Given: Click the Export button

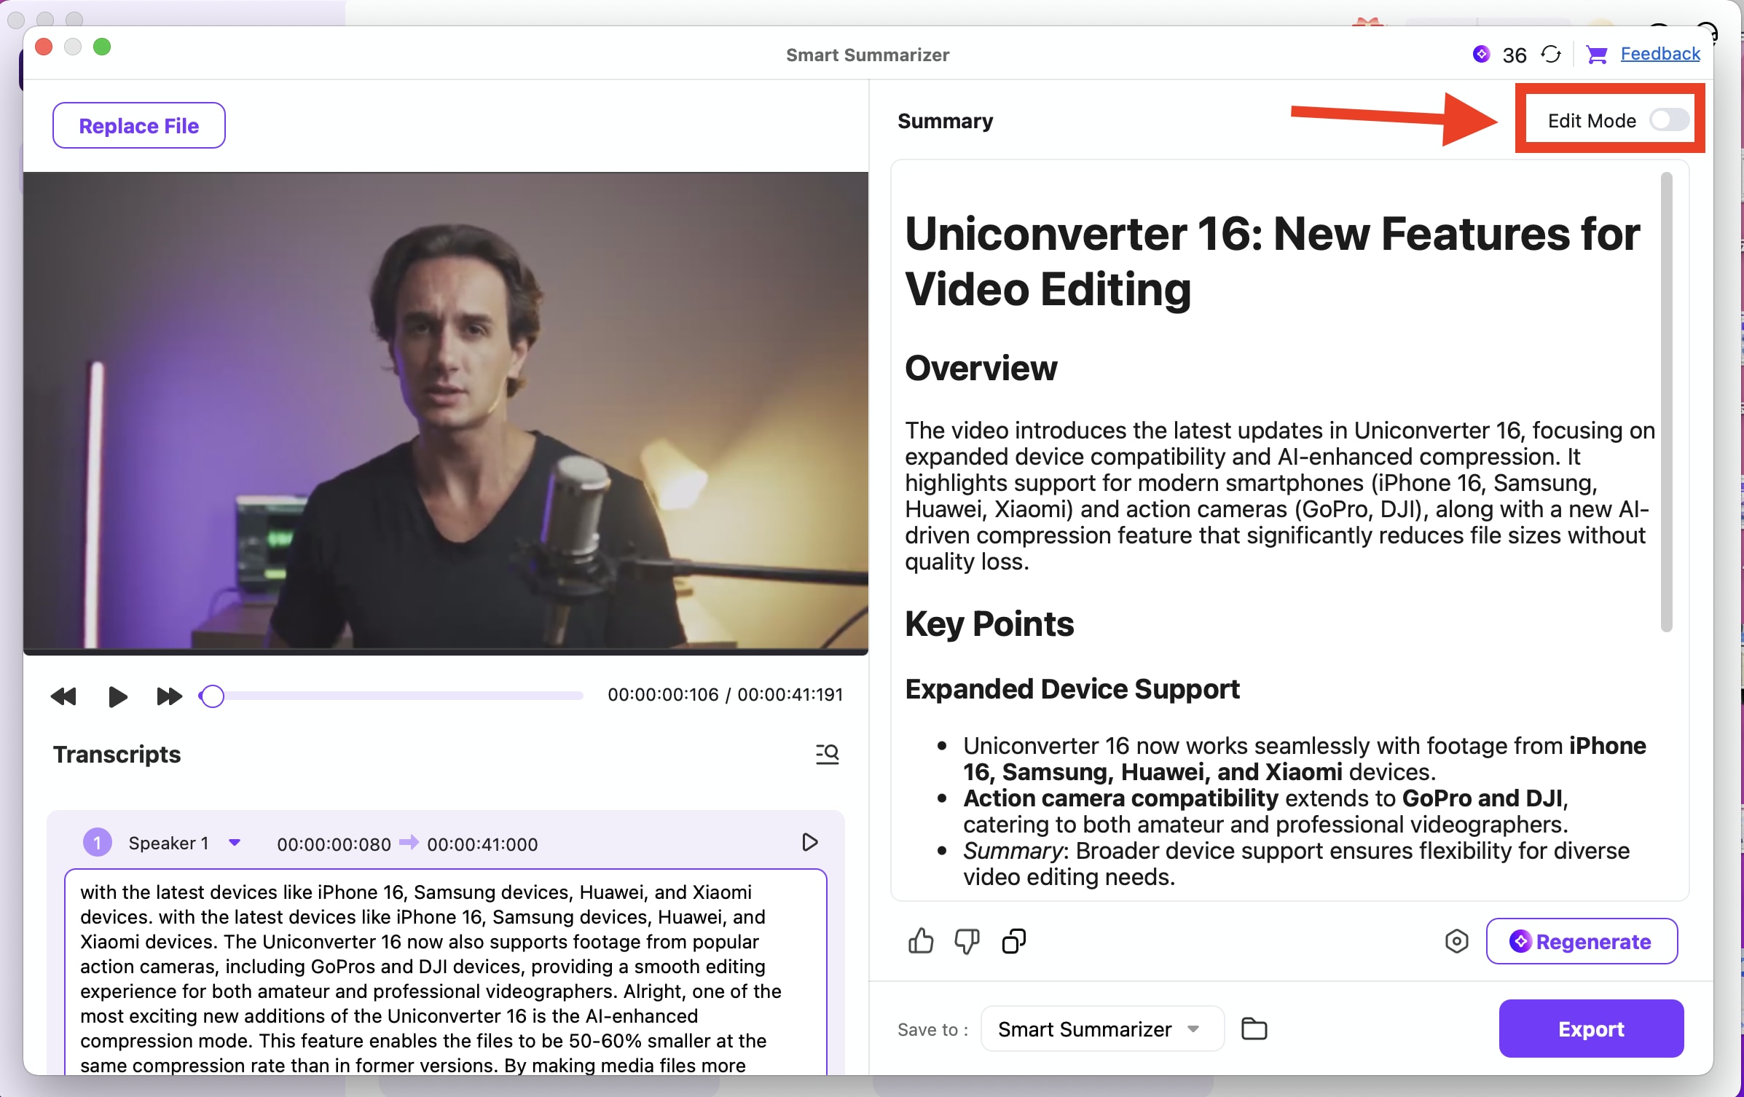Looking at the screenshot, I should 1590,1029.
